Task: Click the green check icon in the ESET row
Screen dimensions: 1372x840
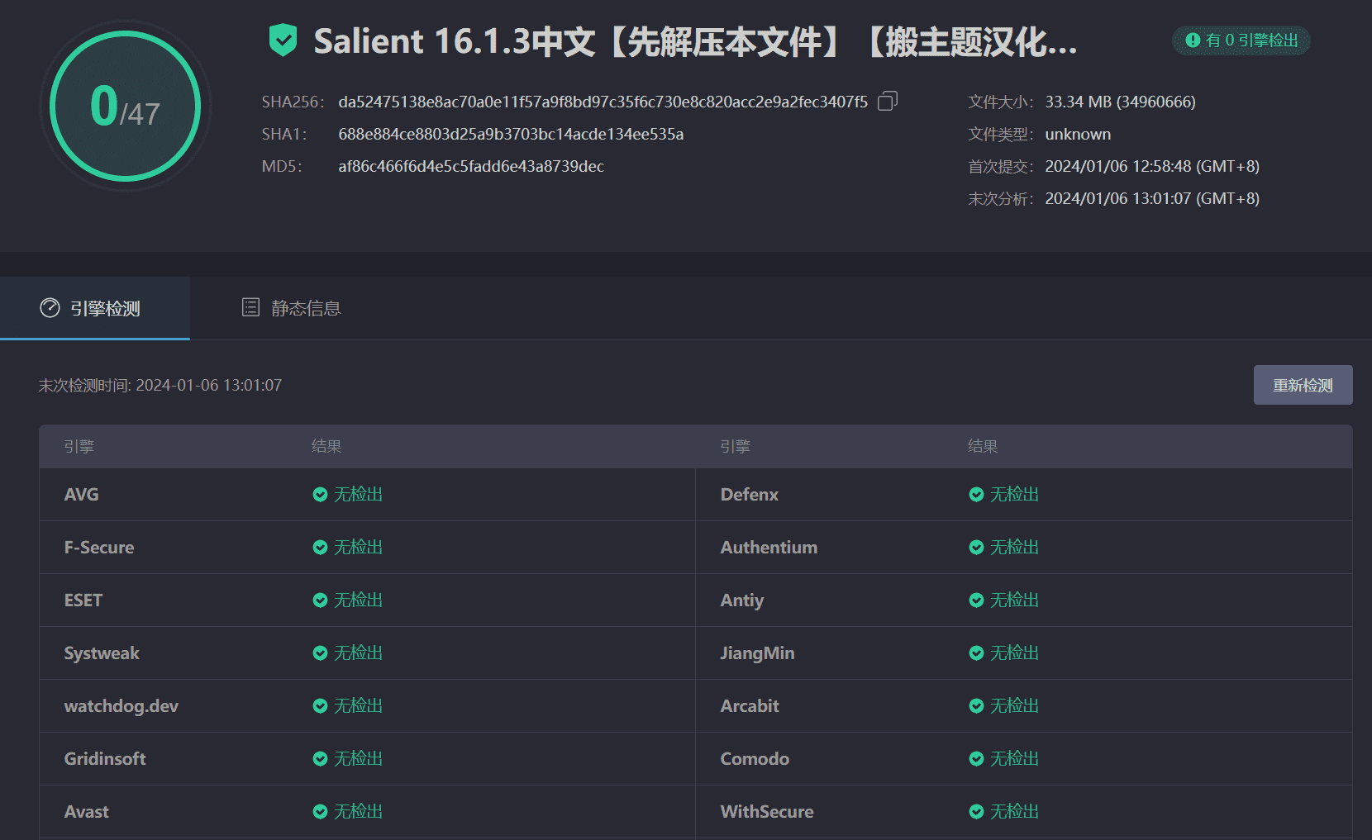Action: (x=320, y=600)
